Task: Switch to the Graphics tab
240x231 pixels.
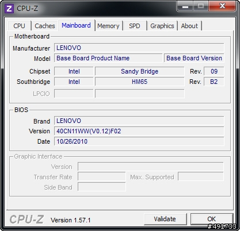Action: pyautogui.click(x=162, y=26)
